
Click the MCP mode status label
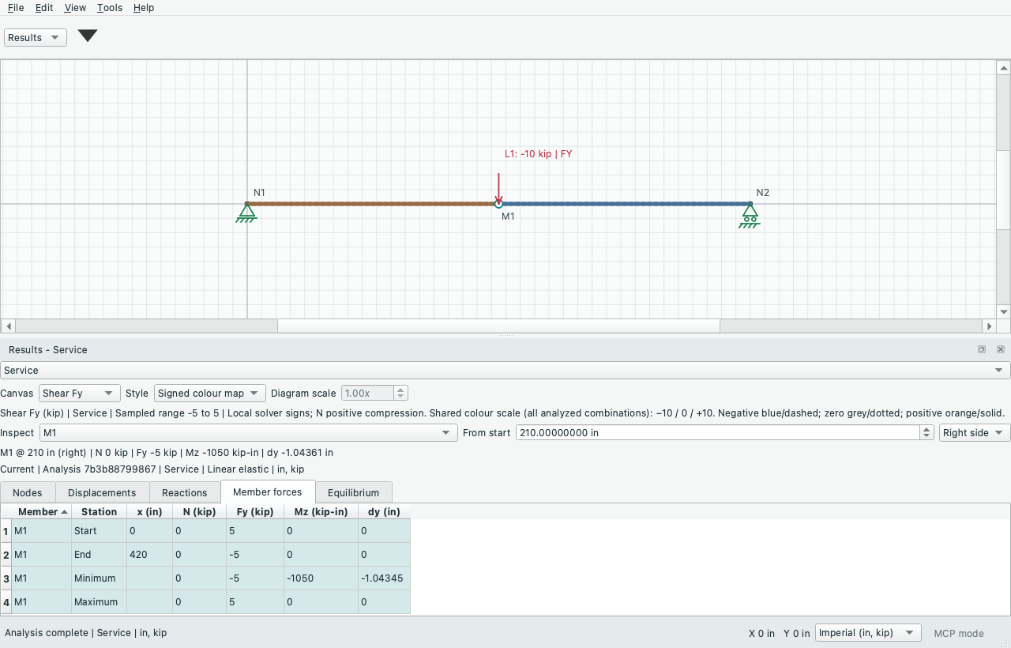pos(959,633)
